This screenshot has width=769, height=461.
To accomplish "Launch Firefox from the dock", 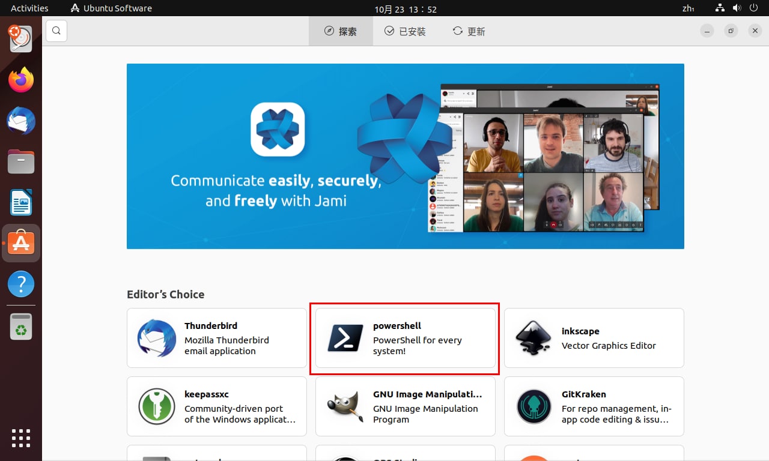I will [21, 80].
